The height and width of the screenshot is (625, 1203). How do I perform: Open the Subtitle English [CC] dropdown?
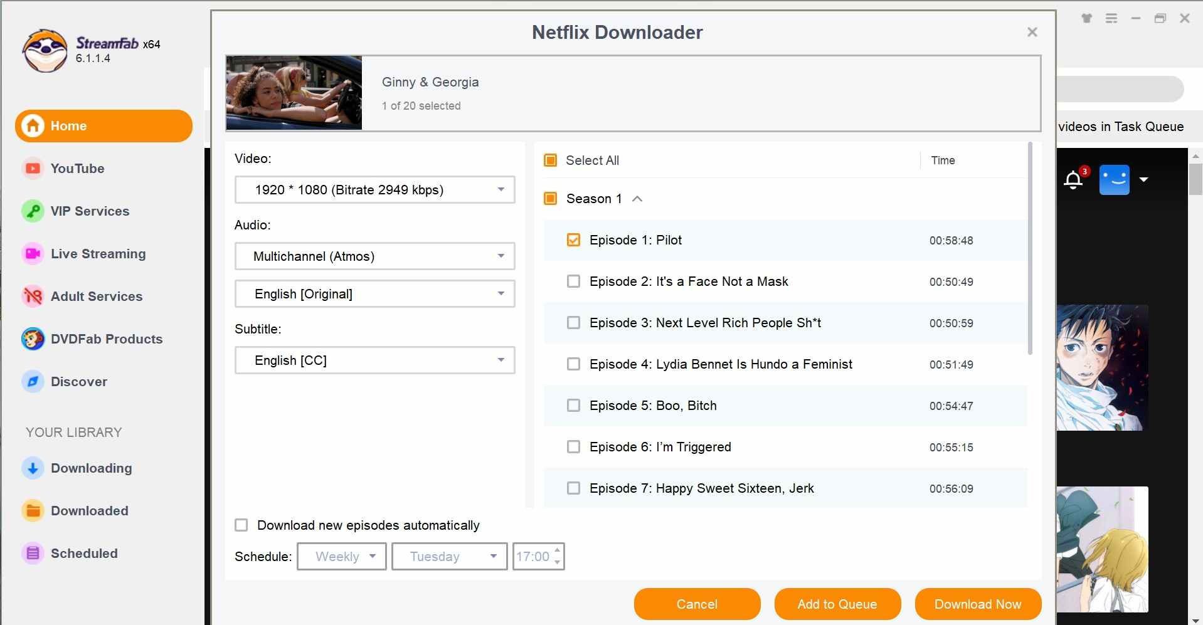click(374, 360)
